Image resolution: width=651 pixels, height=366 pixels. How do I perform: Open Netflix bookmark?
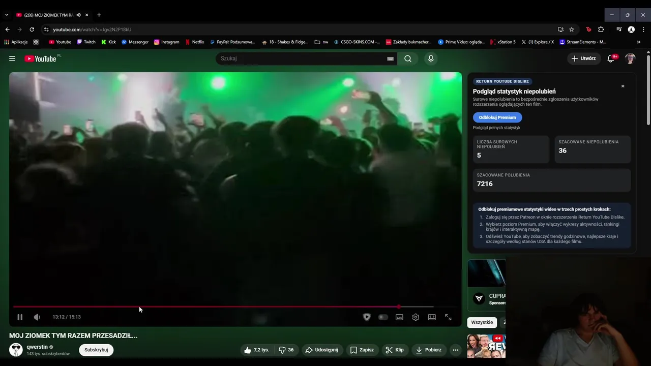click(195, 42)
